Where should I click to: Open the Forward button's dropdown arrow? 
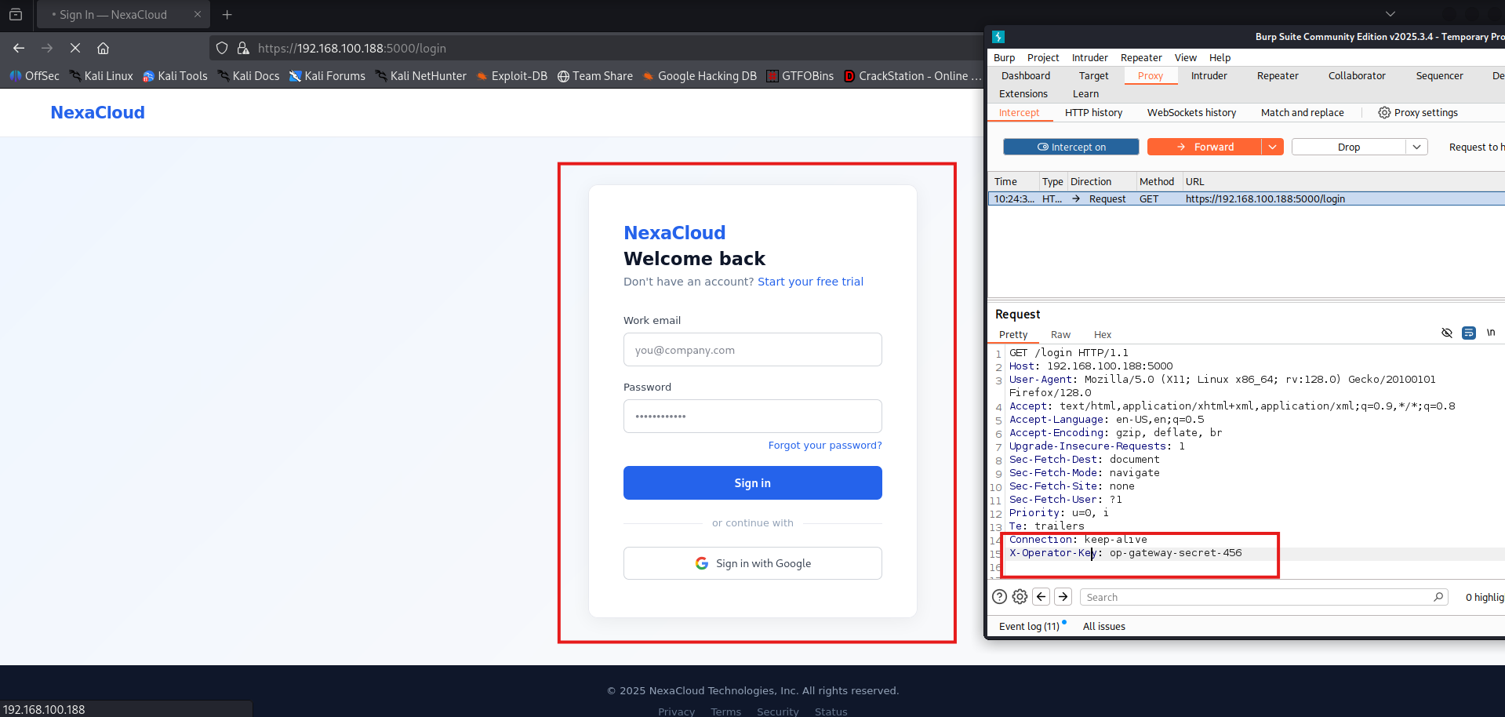point(1272,147)
